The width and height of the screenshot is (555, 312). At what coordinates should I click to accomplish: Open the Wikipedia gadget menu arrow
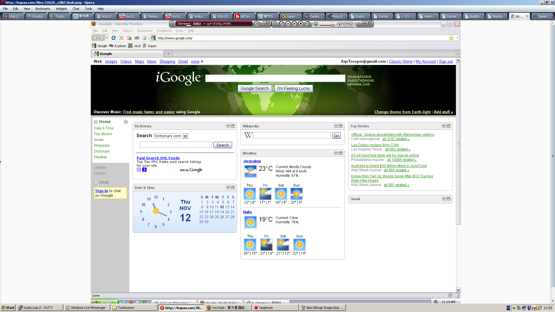[x=336, y=126]
